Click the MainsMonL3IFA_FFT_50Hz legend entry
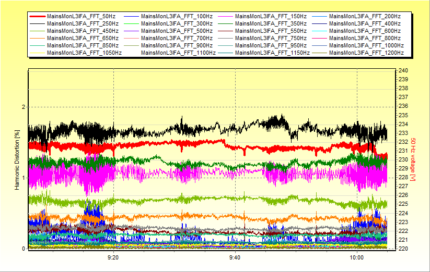430x272 pixels. (82, 16)
